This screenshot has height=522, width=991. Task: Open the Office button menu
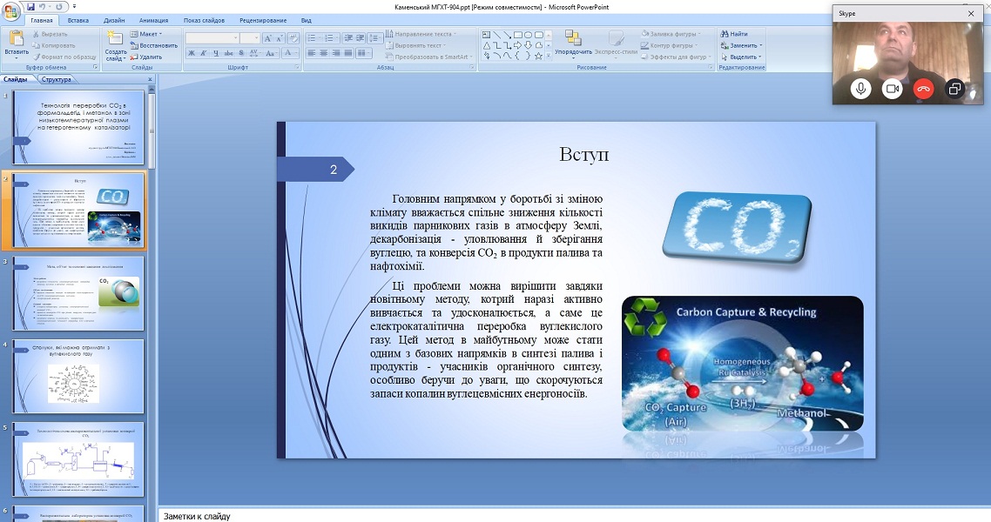[x=10, y=11]
